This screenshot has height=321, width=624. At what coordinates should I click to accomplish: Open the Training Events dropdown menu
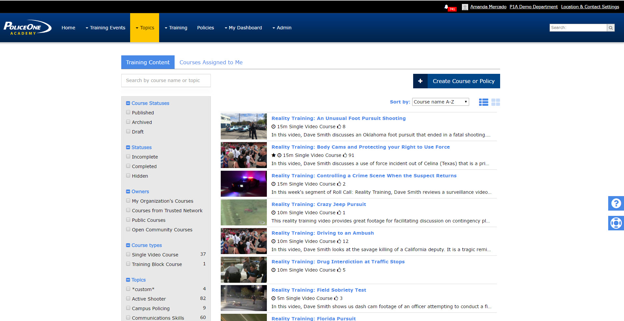(105, 28)
